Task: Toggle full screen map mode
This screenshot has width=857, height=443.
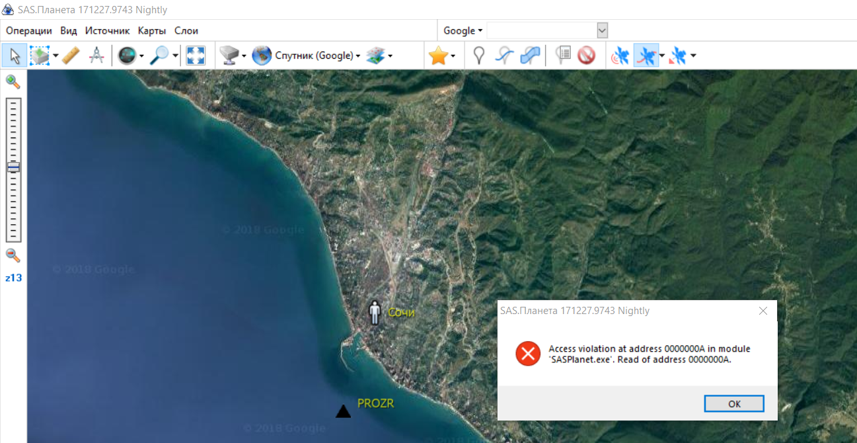Action: tap(196, 56)
